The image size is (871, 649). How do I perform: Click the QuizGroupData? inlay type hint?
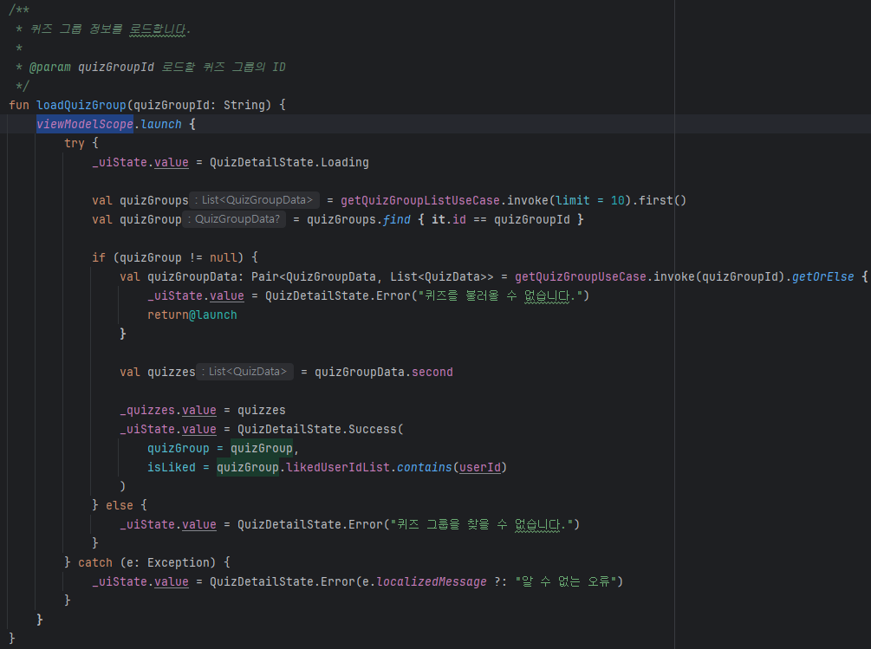[x=234, y=219]
